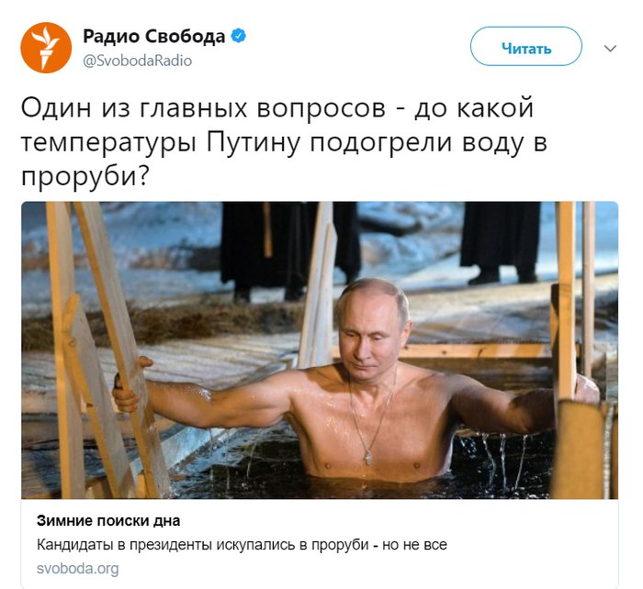This screenshot has height=589, width=643.
Task: Click the blue verified checkmark badge
Action: [238, 36]
